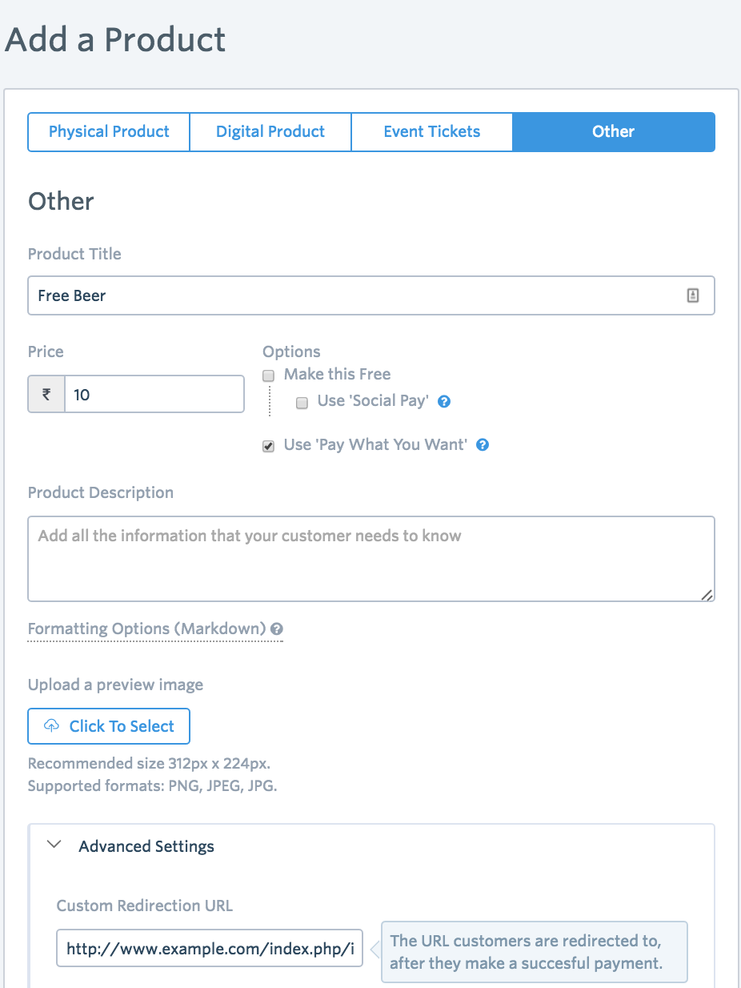Screen dimensions: 741x988
Task: Uncheck Use 'Pay What You Want'
Action: pyautogui.click(x=269, y=446)
